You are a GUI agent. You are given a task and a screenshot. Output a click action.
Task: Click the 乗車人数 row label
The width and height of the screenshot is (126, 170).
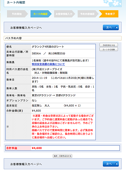tap(12, 88)
